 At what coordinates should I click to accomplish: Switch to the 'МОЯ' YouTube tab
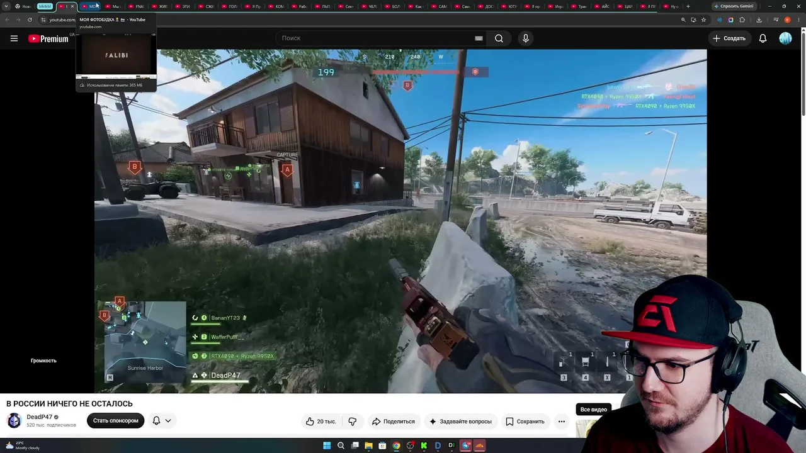89,6
